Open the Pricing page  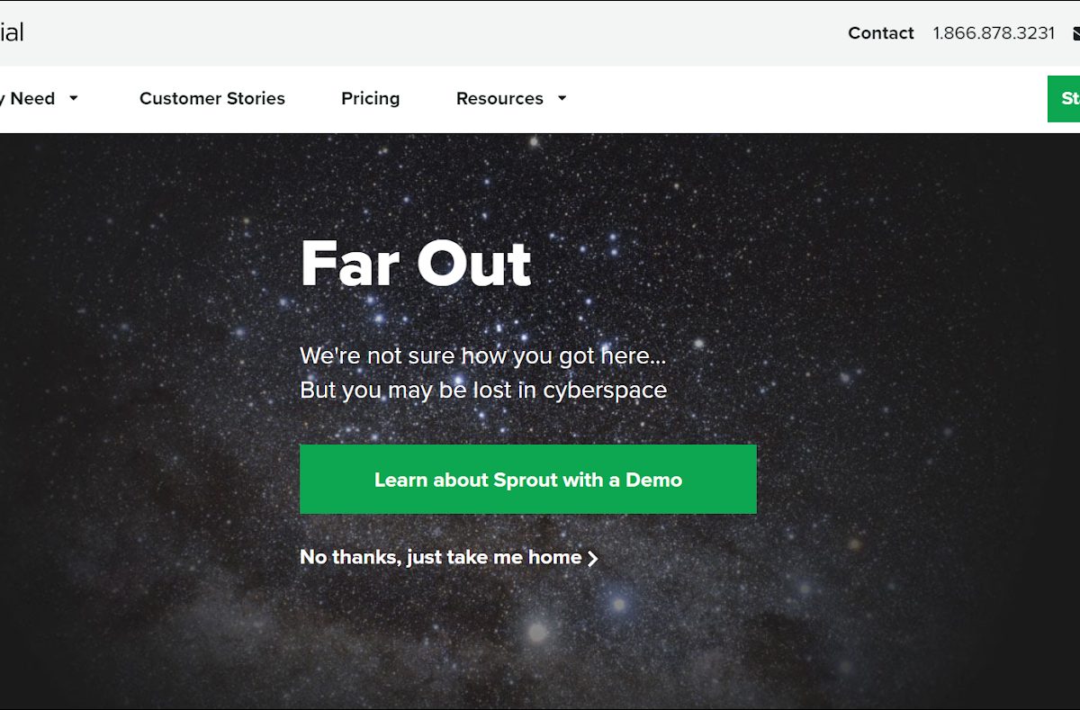point(370,99)
